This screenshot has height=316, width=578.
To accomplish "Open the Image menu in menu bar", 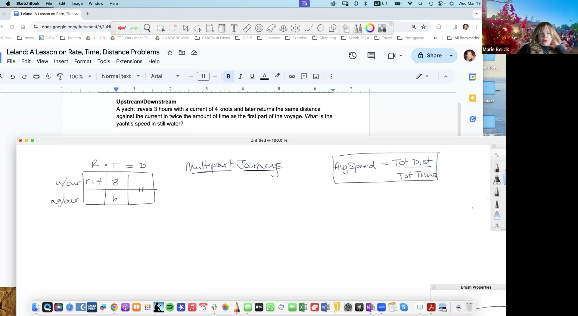I will tap(77, 3).
